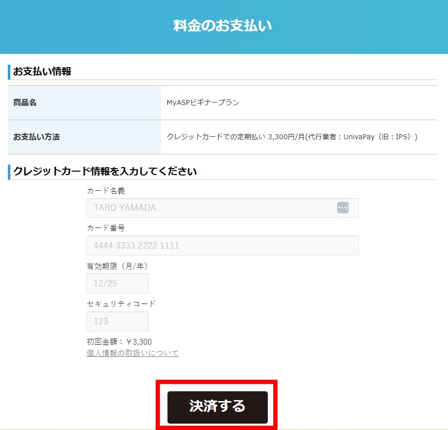448x430 pixels.
Task: Click the カード番号 field label
Action: click(106, 228)
